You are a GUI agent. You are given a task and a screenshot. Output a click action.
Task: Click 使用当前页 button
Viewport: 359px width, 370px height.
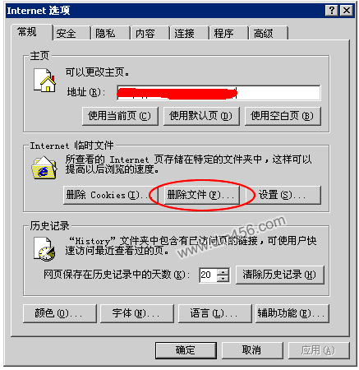point(120,116)
